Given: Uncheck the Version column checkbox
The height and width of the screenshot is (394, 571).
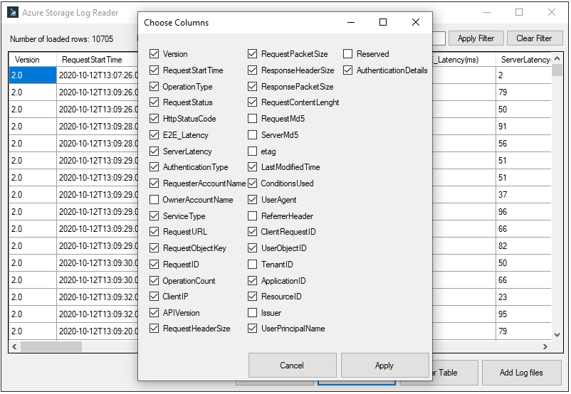Looking at the screenshot, I should pyautogui.click(x=154, y=54).
